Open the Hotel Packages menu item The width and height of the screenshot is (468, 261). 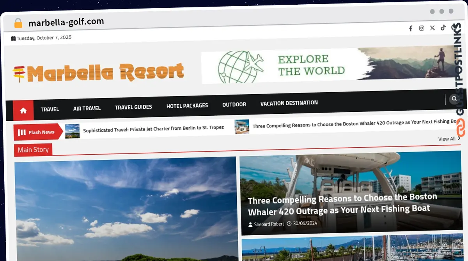tap(187, 106)
